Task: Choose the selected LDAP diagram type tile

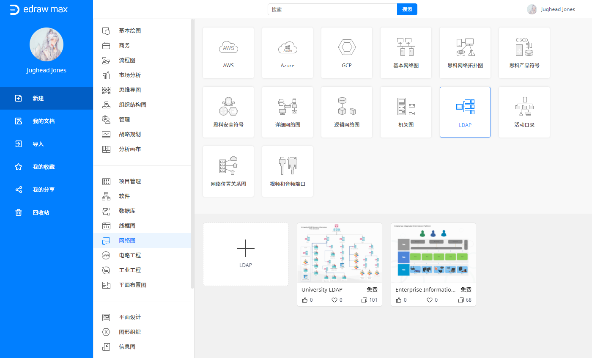Action: coord(465,112)
